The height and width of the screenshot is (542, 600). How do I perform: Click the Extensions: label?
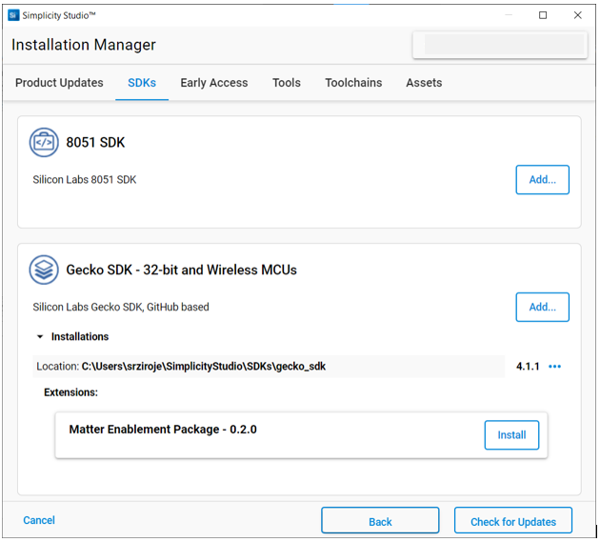[70, 392]
